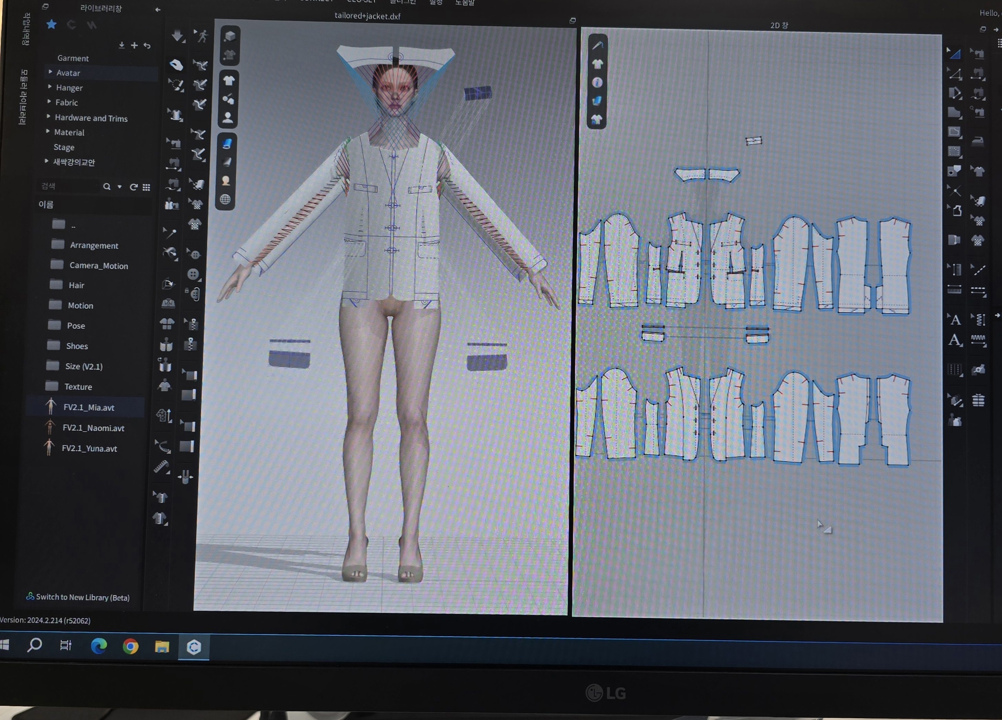
Task: Toggle the show avatar bust display icon
Action: click(x=228, y=117)
